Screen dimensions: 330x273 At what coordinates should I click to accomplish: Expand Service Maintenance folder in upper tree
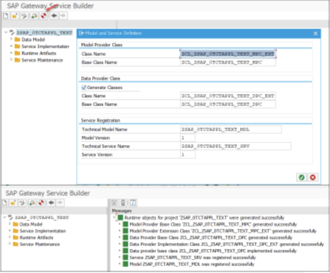click(x=11, y=60)
